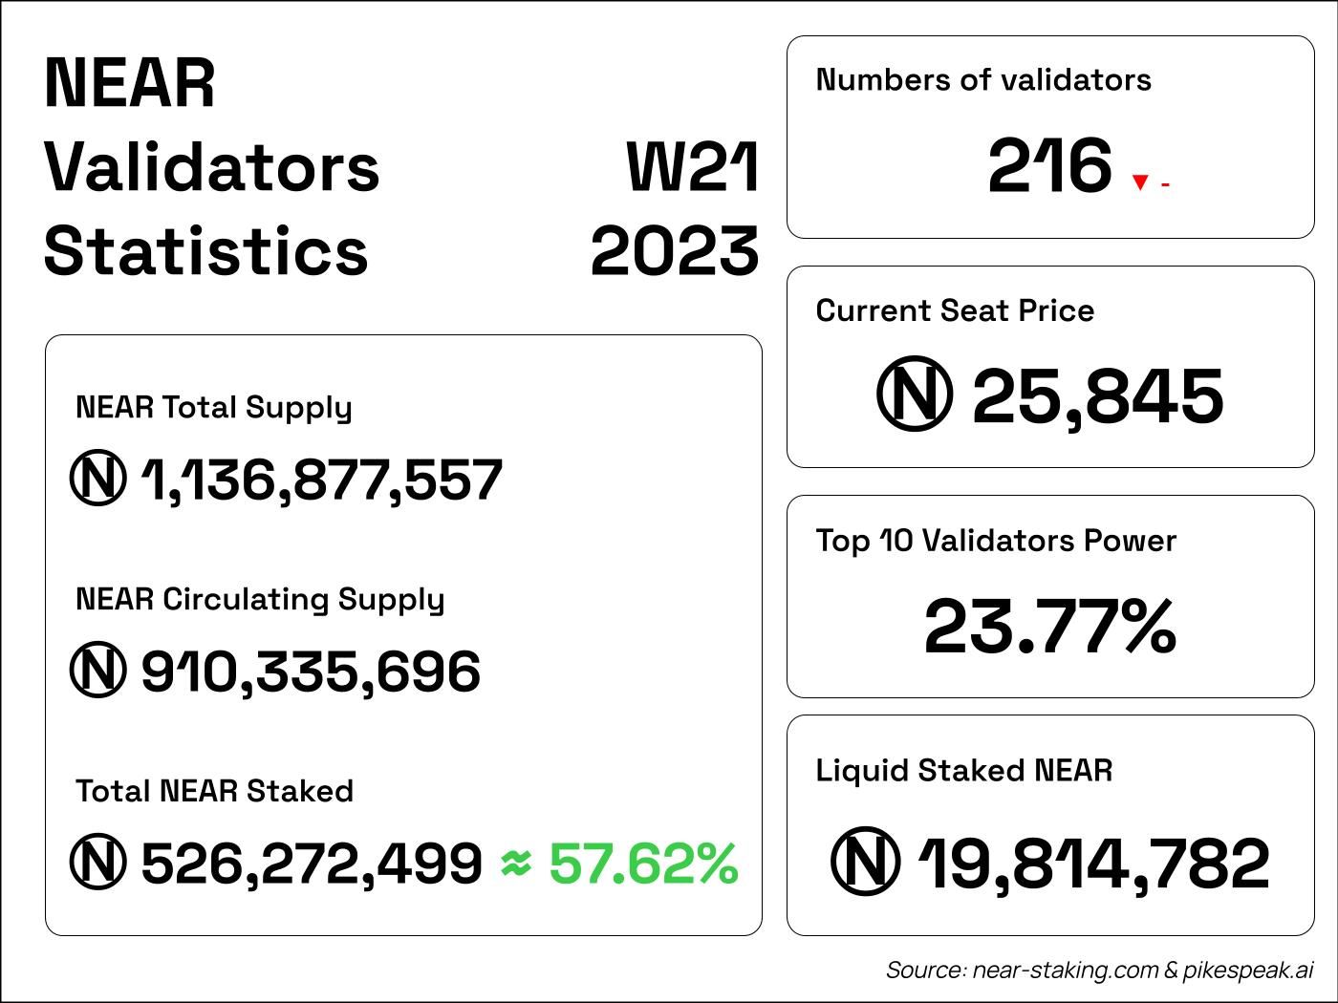This screenshot has height=1003, width=1338.
Task: Click the liquid staked amount 19,814,782
Action: [1093, 863]
